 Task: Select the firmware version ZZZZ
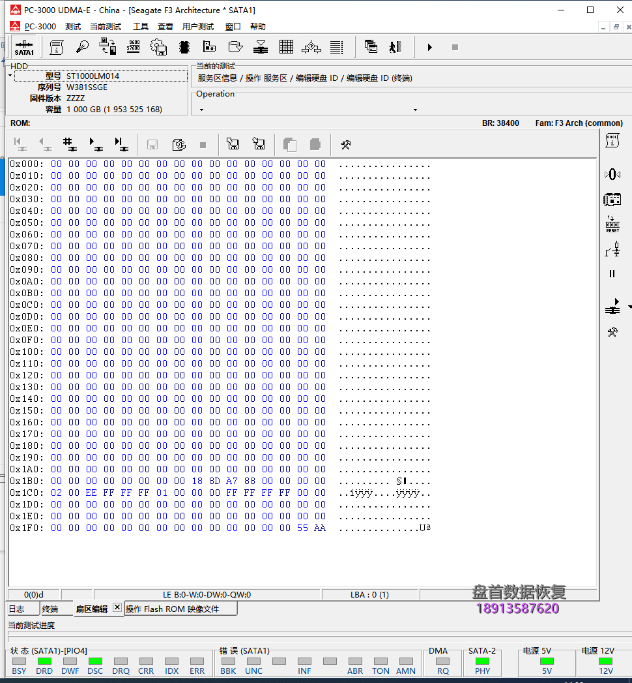(x=76, y=99)
